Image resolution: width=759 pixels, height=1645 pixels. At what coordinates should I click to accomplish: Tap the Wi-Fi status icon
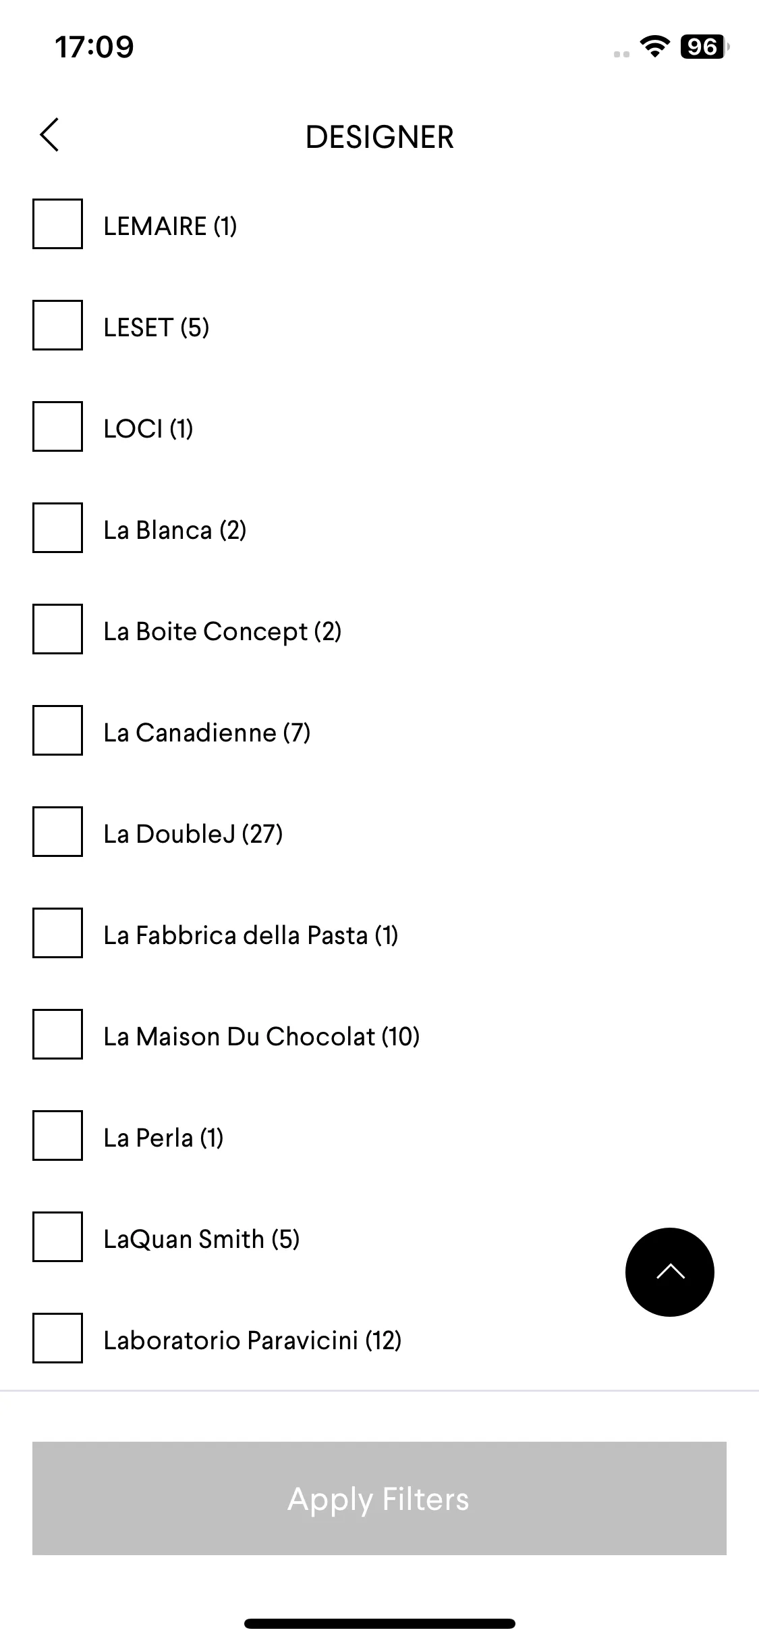click(653, 47)
